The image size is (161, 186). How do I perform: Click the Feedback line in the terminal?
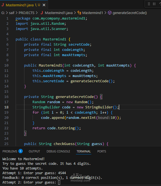pyautogui.click(x=52, y=178)
